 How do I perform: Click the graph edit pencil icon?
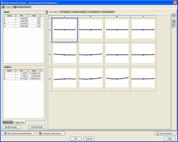tap(174, 25)
